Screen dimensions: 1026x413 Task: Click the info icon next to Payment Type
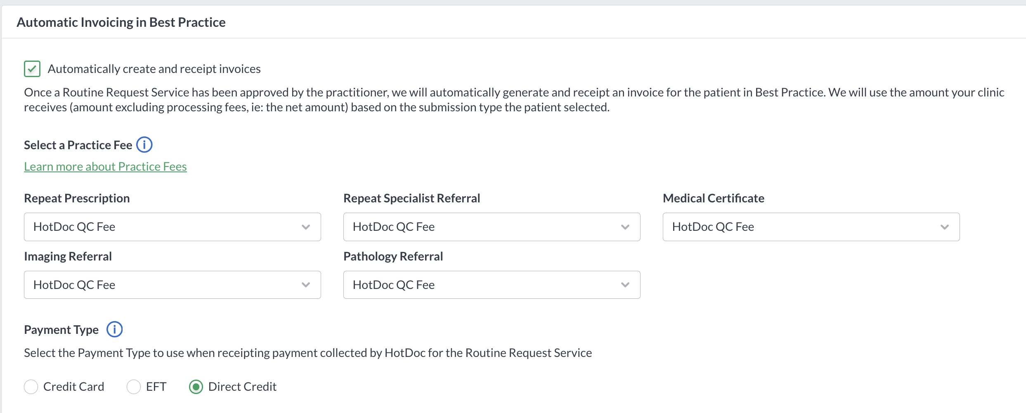point(115,329)
